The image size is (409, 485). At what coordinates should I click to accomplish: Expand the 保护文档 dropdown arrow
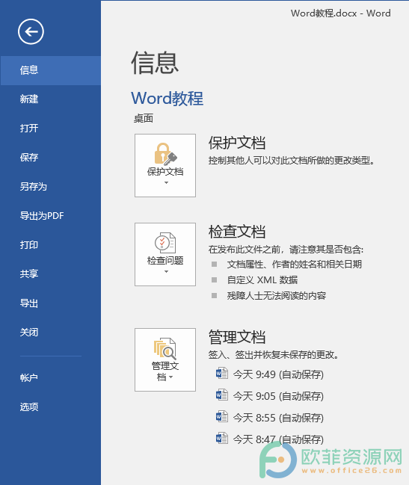coord(166,183)
